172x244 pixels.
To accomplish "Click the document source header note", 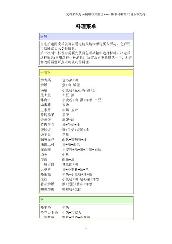I will 106,14.
